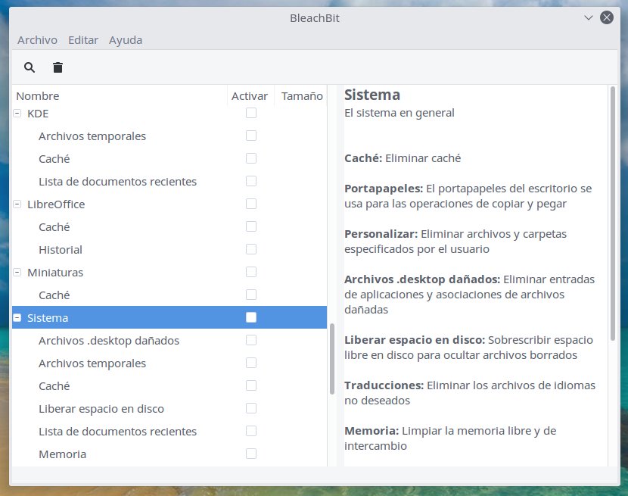Open the Ayuda menu
The width and height of the screenshot is (628, 496).
pos(126,40)
